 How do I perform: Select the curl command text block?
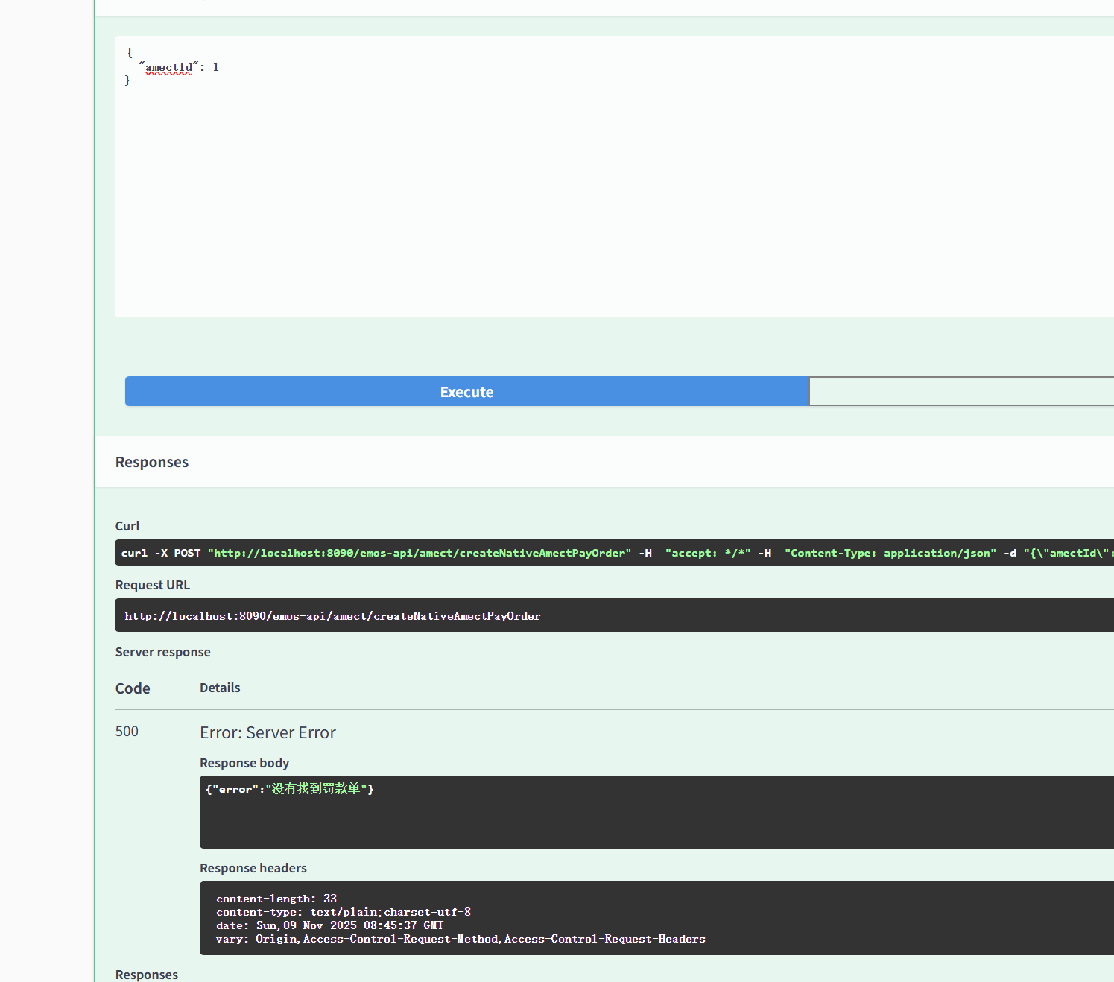coord(614,553)
